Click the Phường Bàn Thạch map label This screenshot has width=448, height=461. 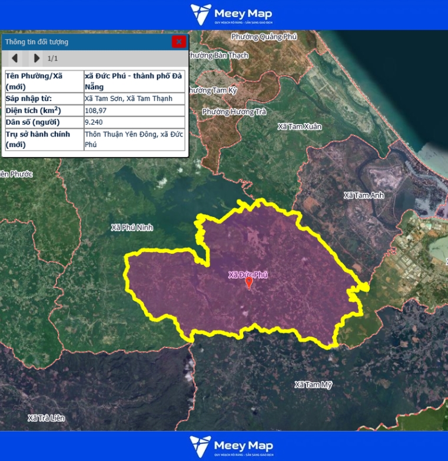218,55
